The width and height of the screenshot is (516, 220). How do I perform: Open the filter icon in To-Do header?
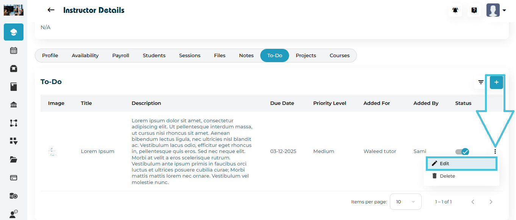pyautogui.click(x=481, y=82)
